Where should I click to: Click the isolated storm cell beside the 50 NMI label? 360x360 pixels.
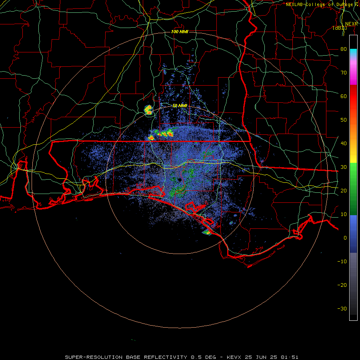pyautogui.click(x=148, y=110)
